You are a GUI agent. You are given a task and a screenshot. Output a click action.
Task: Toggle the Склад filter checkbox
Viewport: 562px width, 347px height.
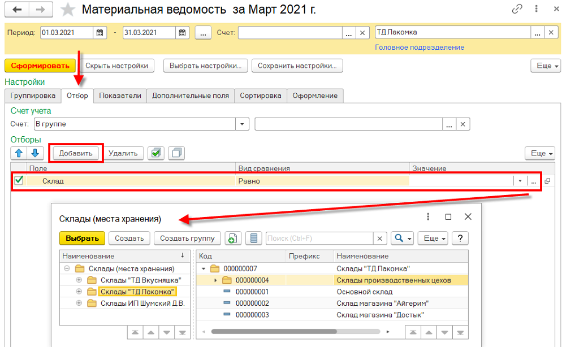pyautogui.click(x=19, y=180)
